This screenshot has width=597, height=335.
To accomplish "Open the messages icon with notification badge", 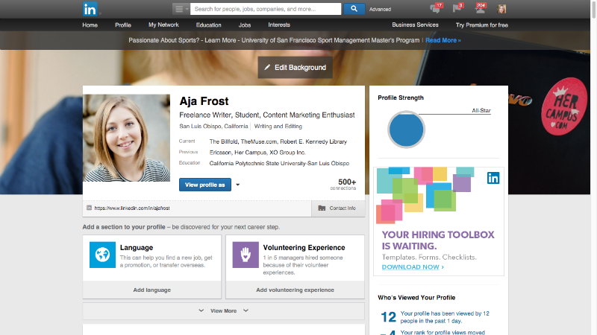I will coord(436,9).
